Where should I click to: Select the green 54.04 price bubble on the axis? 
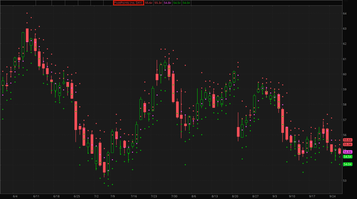[348, 164]
